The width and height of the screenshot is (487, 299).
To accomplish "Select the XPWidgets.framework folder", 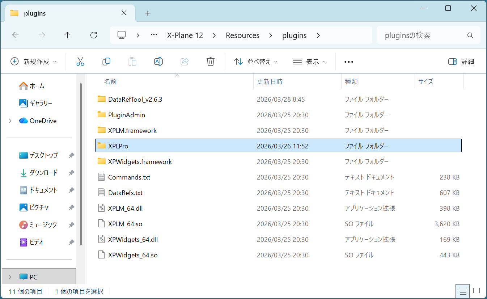I will (140, 161).
